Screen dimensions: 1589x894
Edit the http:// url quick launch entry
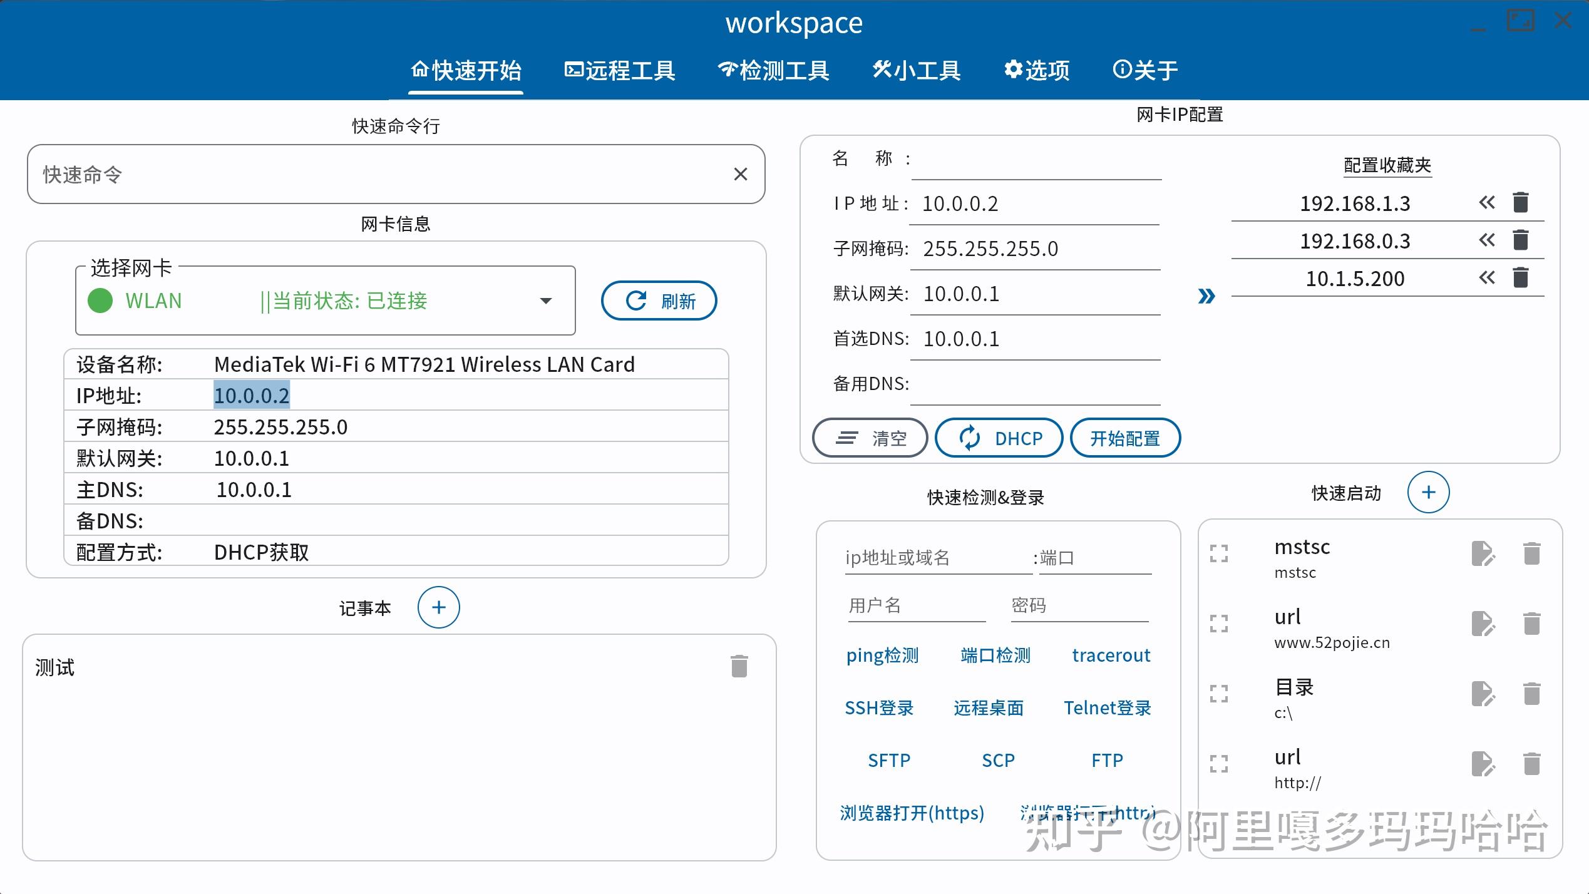click(1483, 764)
